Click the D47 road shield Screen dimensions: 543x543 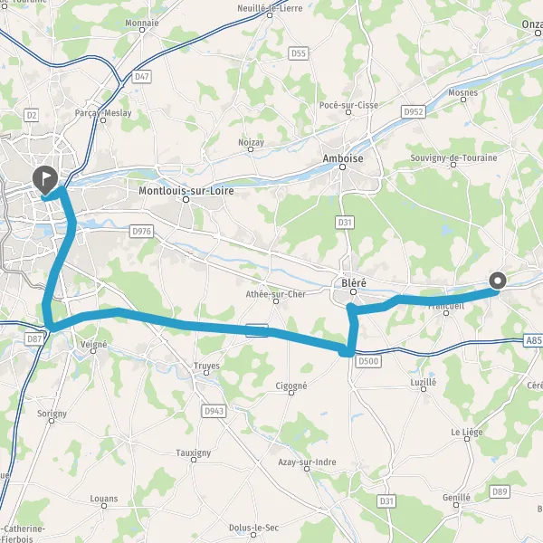click(x=142, y=77)
